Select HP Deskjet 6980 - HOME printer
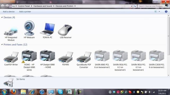The height and width of the screenshot is (95, 170). (47, 59)
